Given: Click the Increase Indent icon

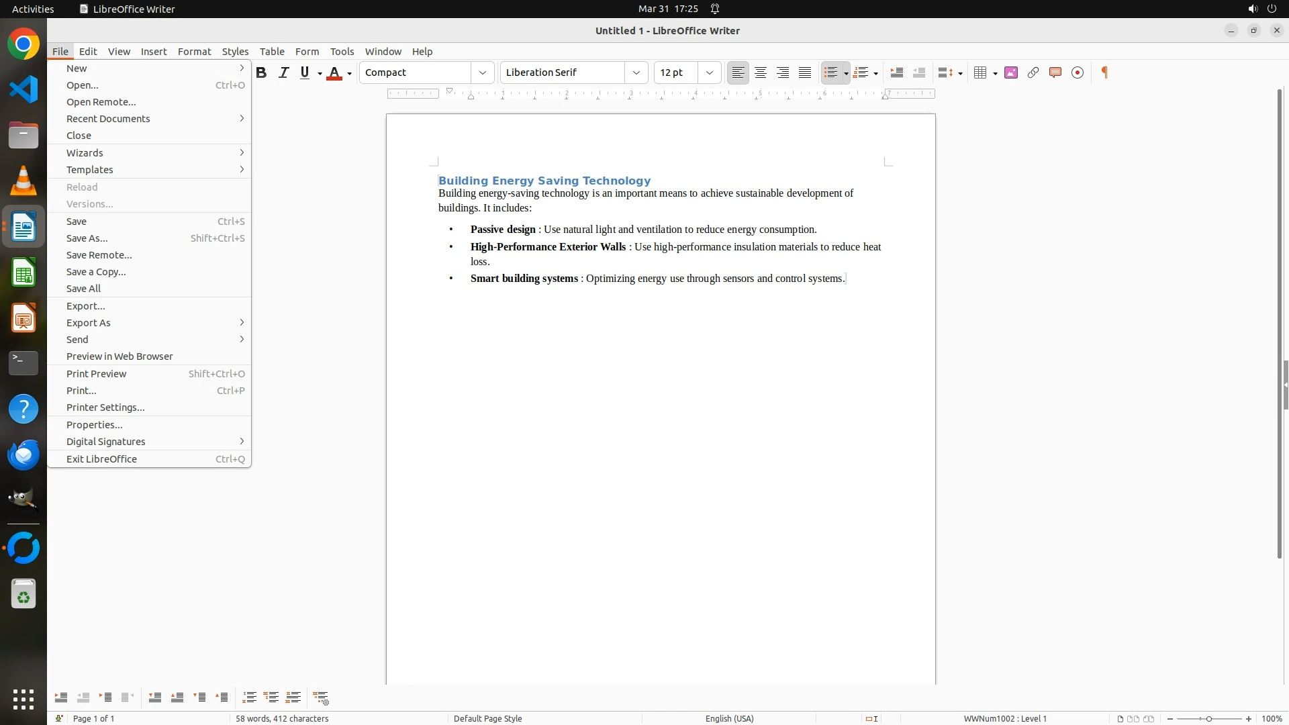Looking at the screenshot, I should [896, 72].
